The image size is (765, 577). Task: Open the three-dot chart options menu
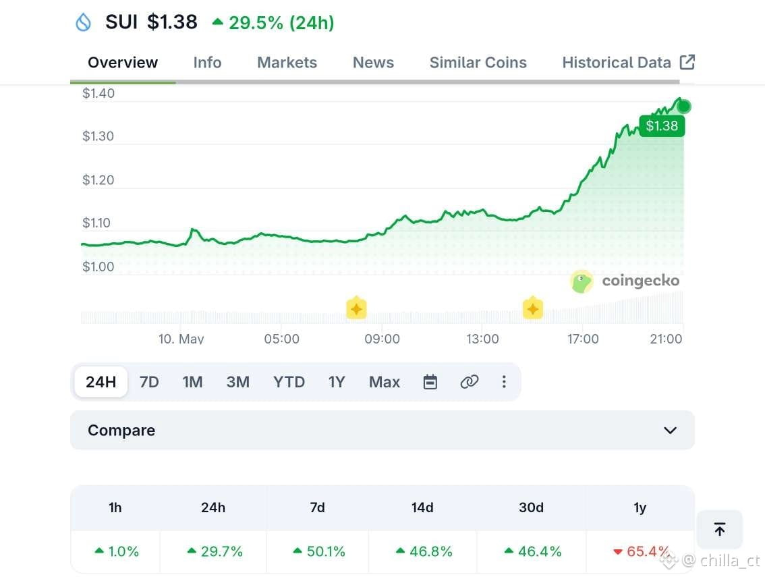[504, 382]
